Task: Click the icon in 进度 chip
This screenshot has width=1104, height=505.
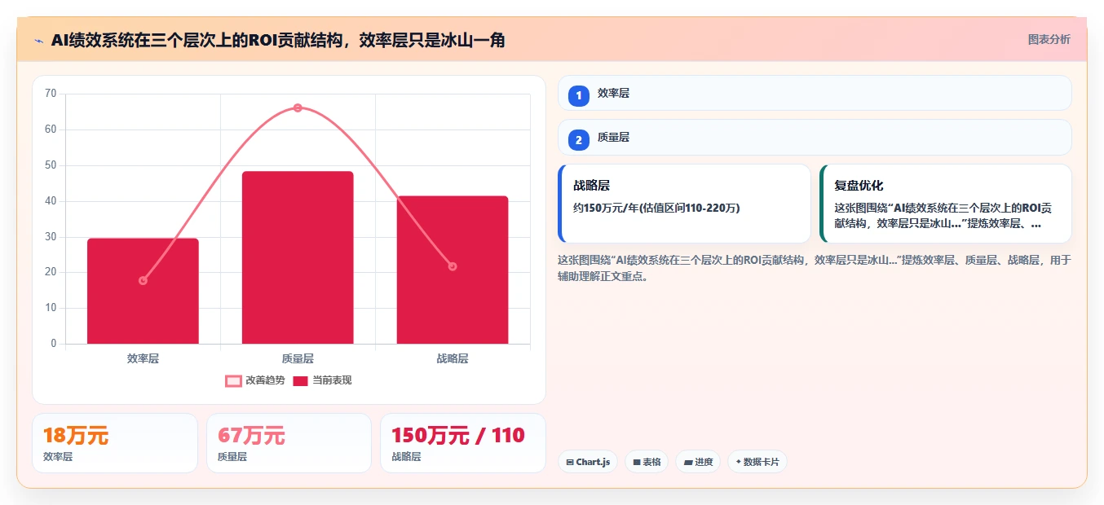Action: [688, 462]
